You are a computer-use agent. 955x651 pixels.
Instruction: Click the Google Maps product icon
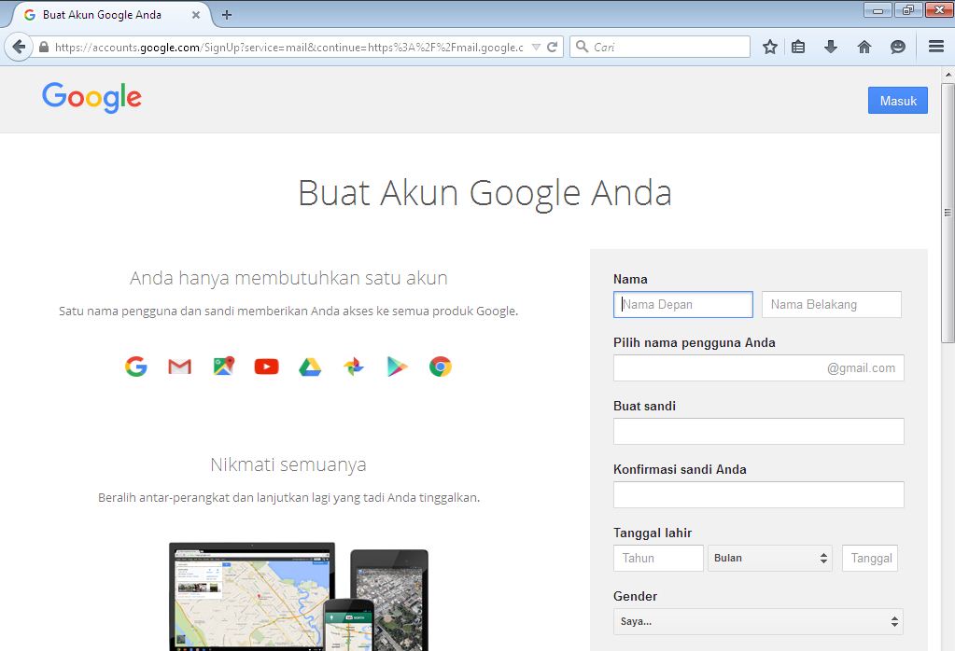pyautogui.click(x=223, y=366)
